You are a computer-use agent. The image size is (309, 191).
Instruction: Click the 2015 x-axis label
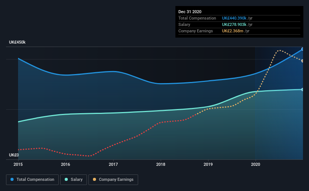coord(18,164)
